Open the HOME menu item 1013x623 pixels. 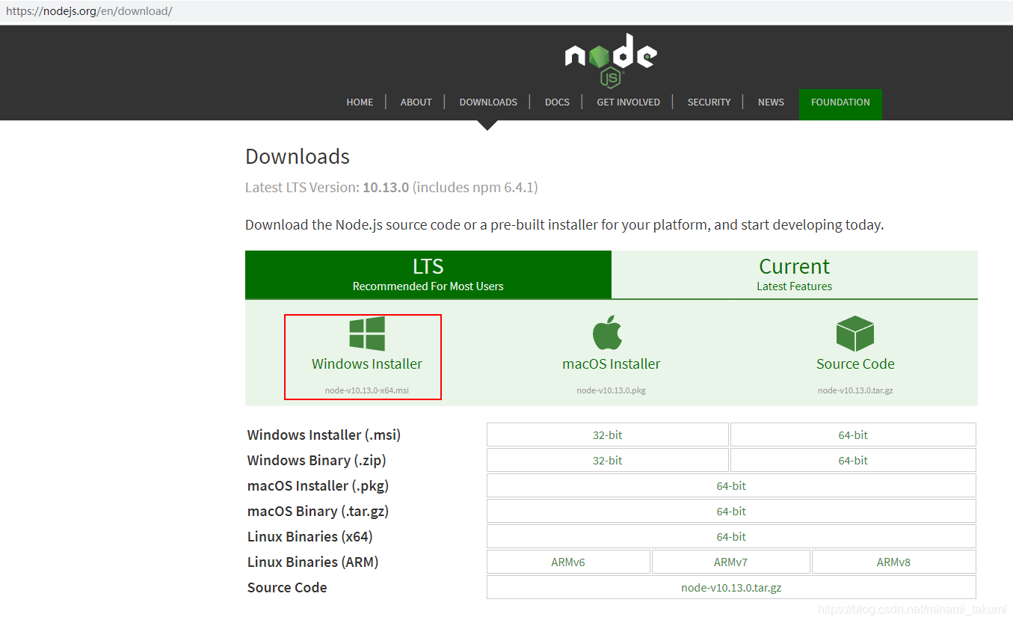point(360,102)
